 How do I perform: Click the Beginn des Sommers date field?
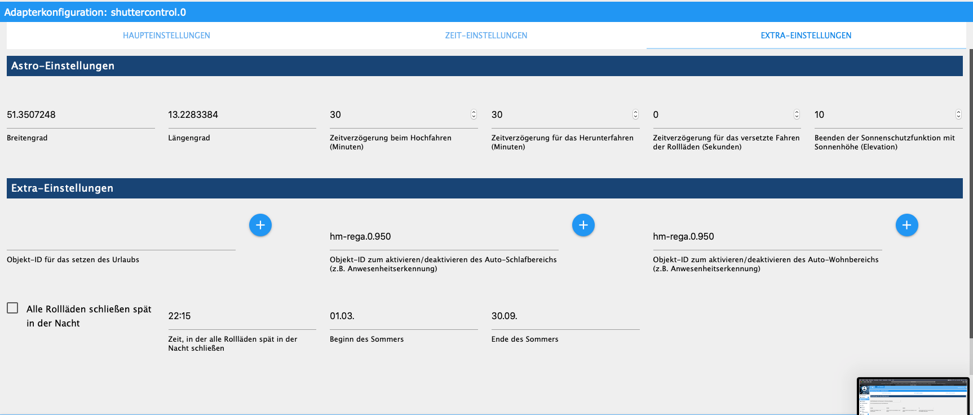click(404, 316)
